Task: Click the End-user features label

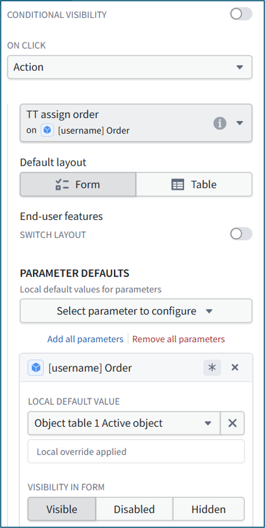Action: pyautogui.click(x=61, y=216)
